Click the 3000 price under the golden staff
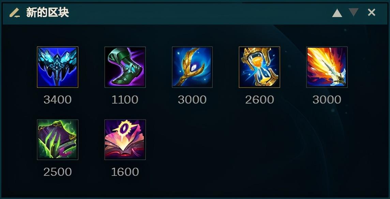The height and width of the screenshot is (199, 390). coord(192,100)
